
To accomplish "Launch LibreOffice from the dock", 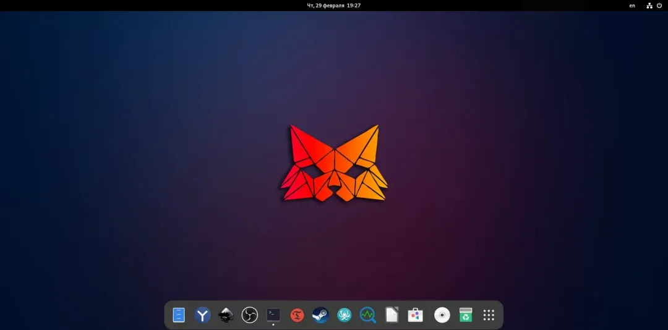I will click(392, 315).
